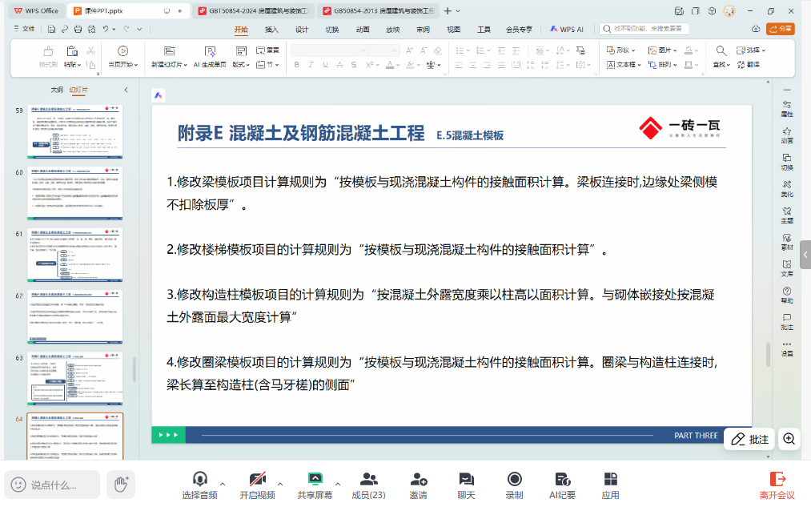Click the raise hand icon

[x=121, y=484]
